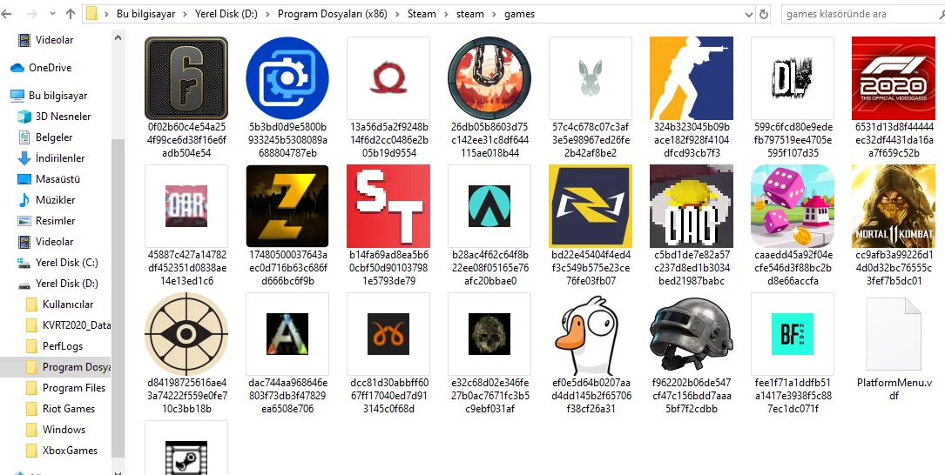Select the red omega God of War icon
Screen dimensions: 945x475
coord(388,78)
